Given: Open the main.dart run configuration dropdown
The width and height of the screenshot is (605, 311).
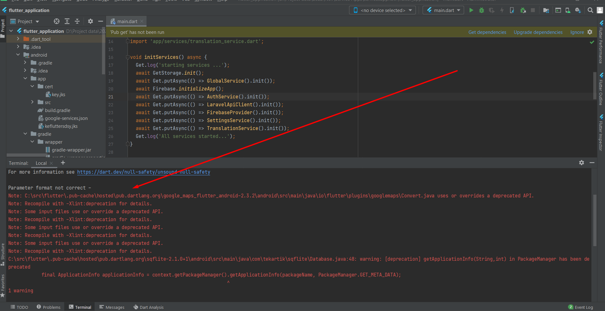Looking at the screenshot, I should pos(443,10).
